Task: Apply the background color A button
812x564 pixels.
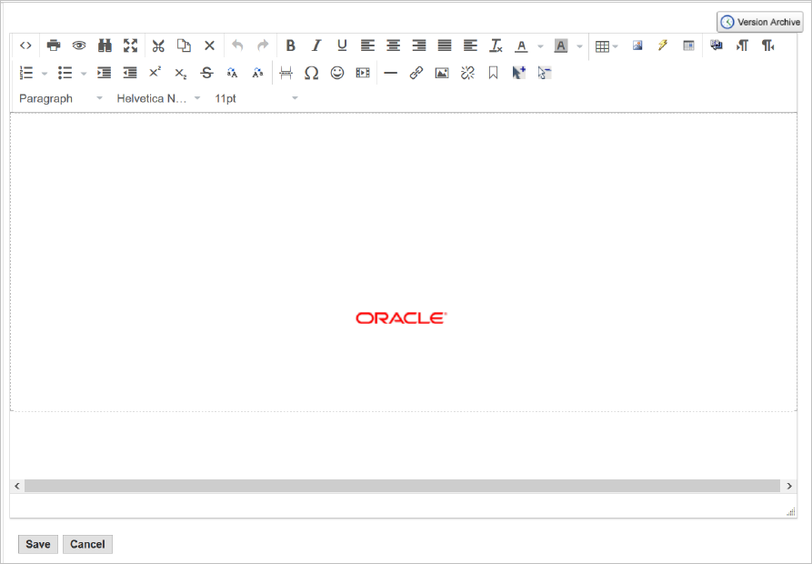Action: coord(560,45)
